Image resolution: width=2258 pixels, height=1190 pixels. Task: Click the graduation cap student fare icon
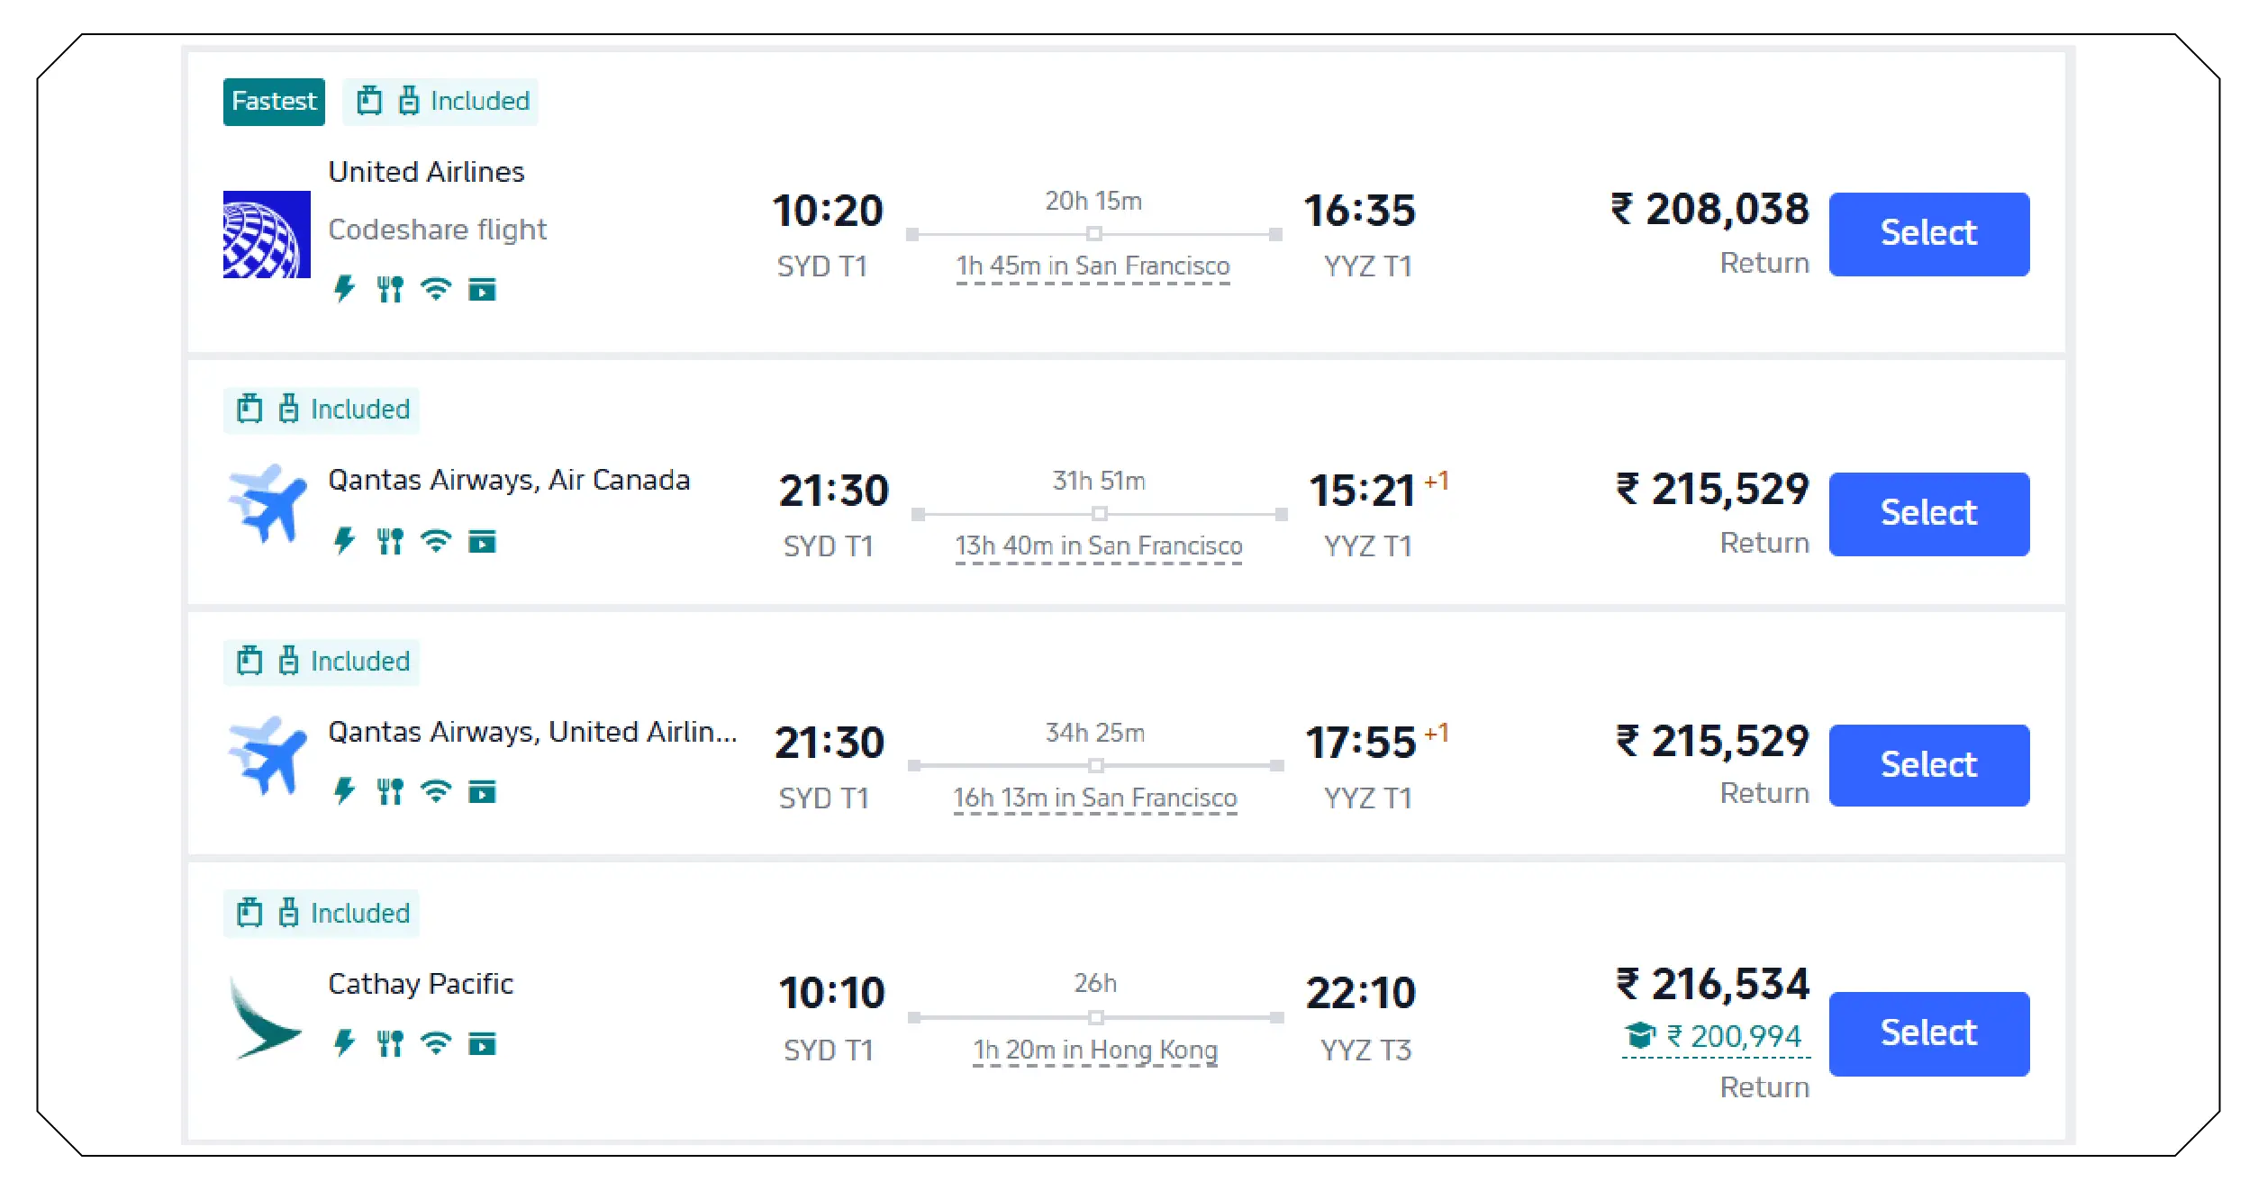click(x=1639, y=1035)
